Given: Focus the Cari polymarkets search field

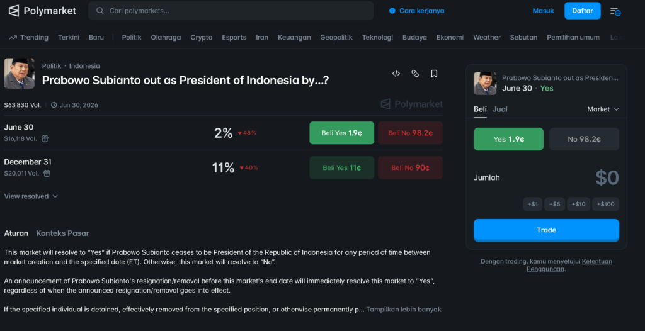Looking at the screenshot, I should tap(231, 11).
